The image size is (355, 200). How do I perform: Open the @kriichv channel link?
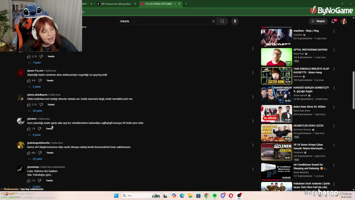32,119
